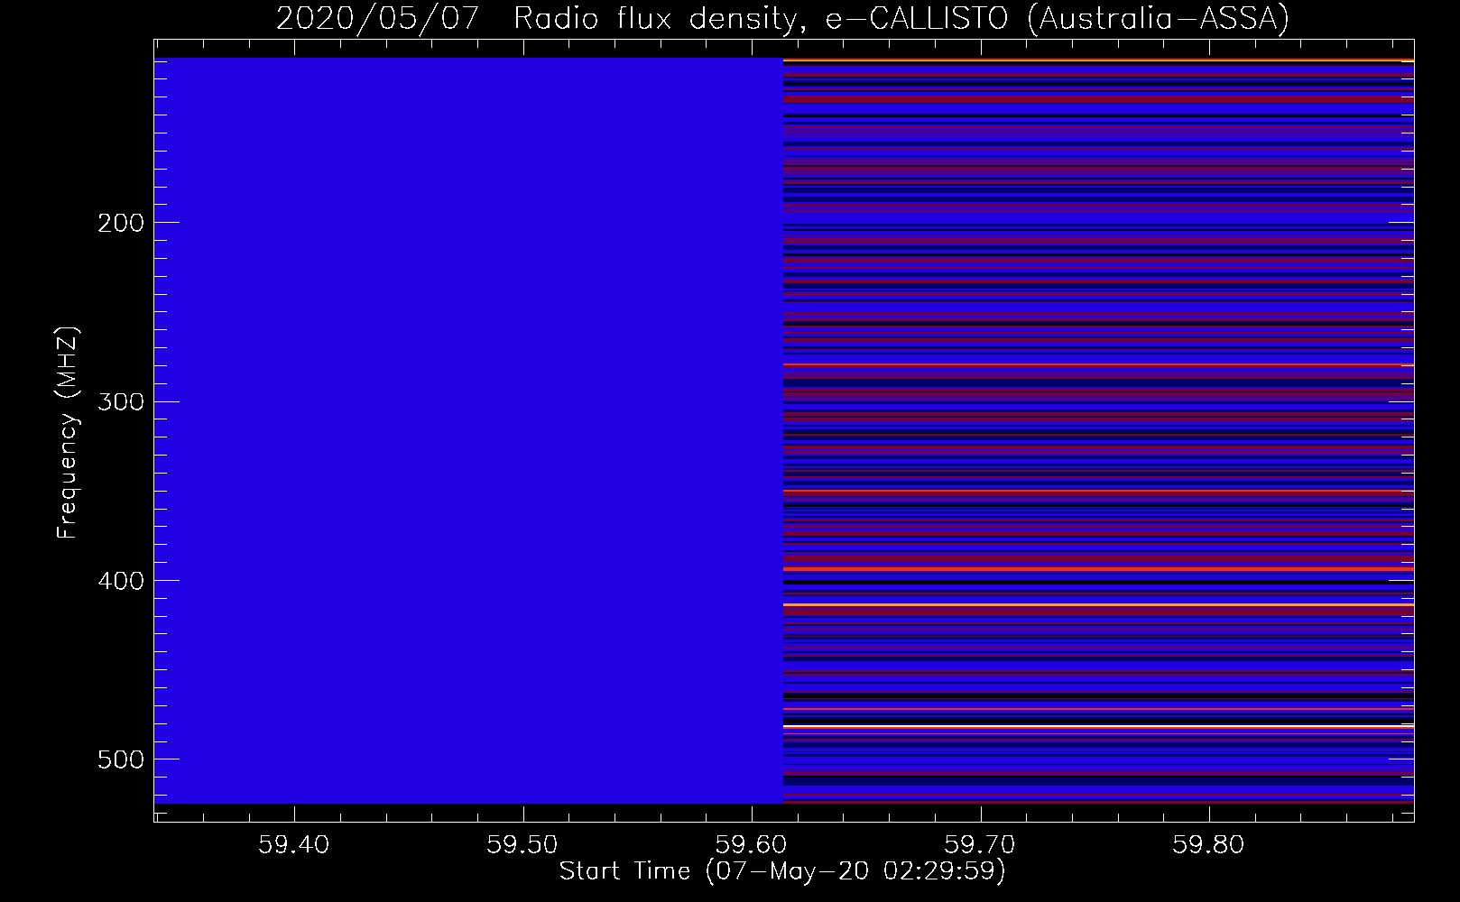Click the 400 frequency tick label
The image size is (1460, 902).
click(120, 581)
